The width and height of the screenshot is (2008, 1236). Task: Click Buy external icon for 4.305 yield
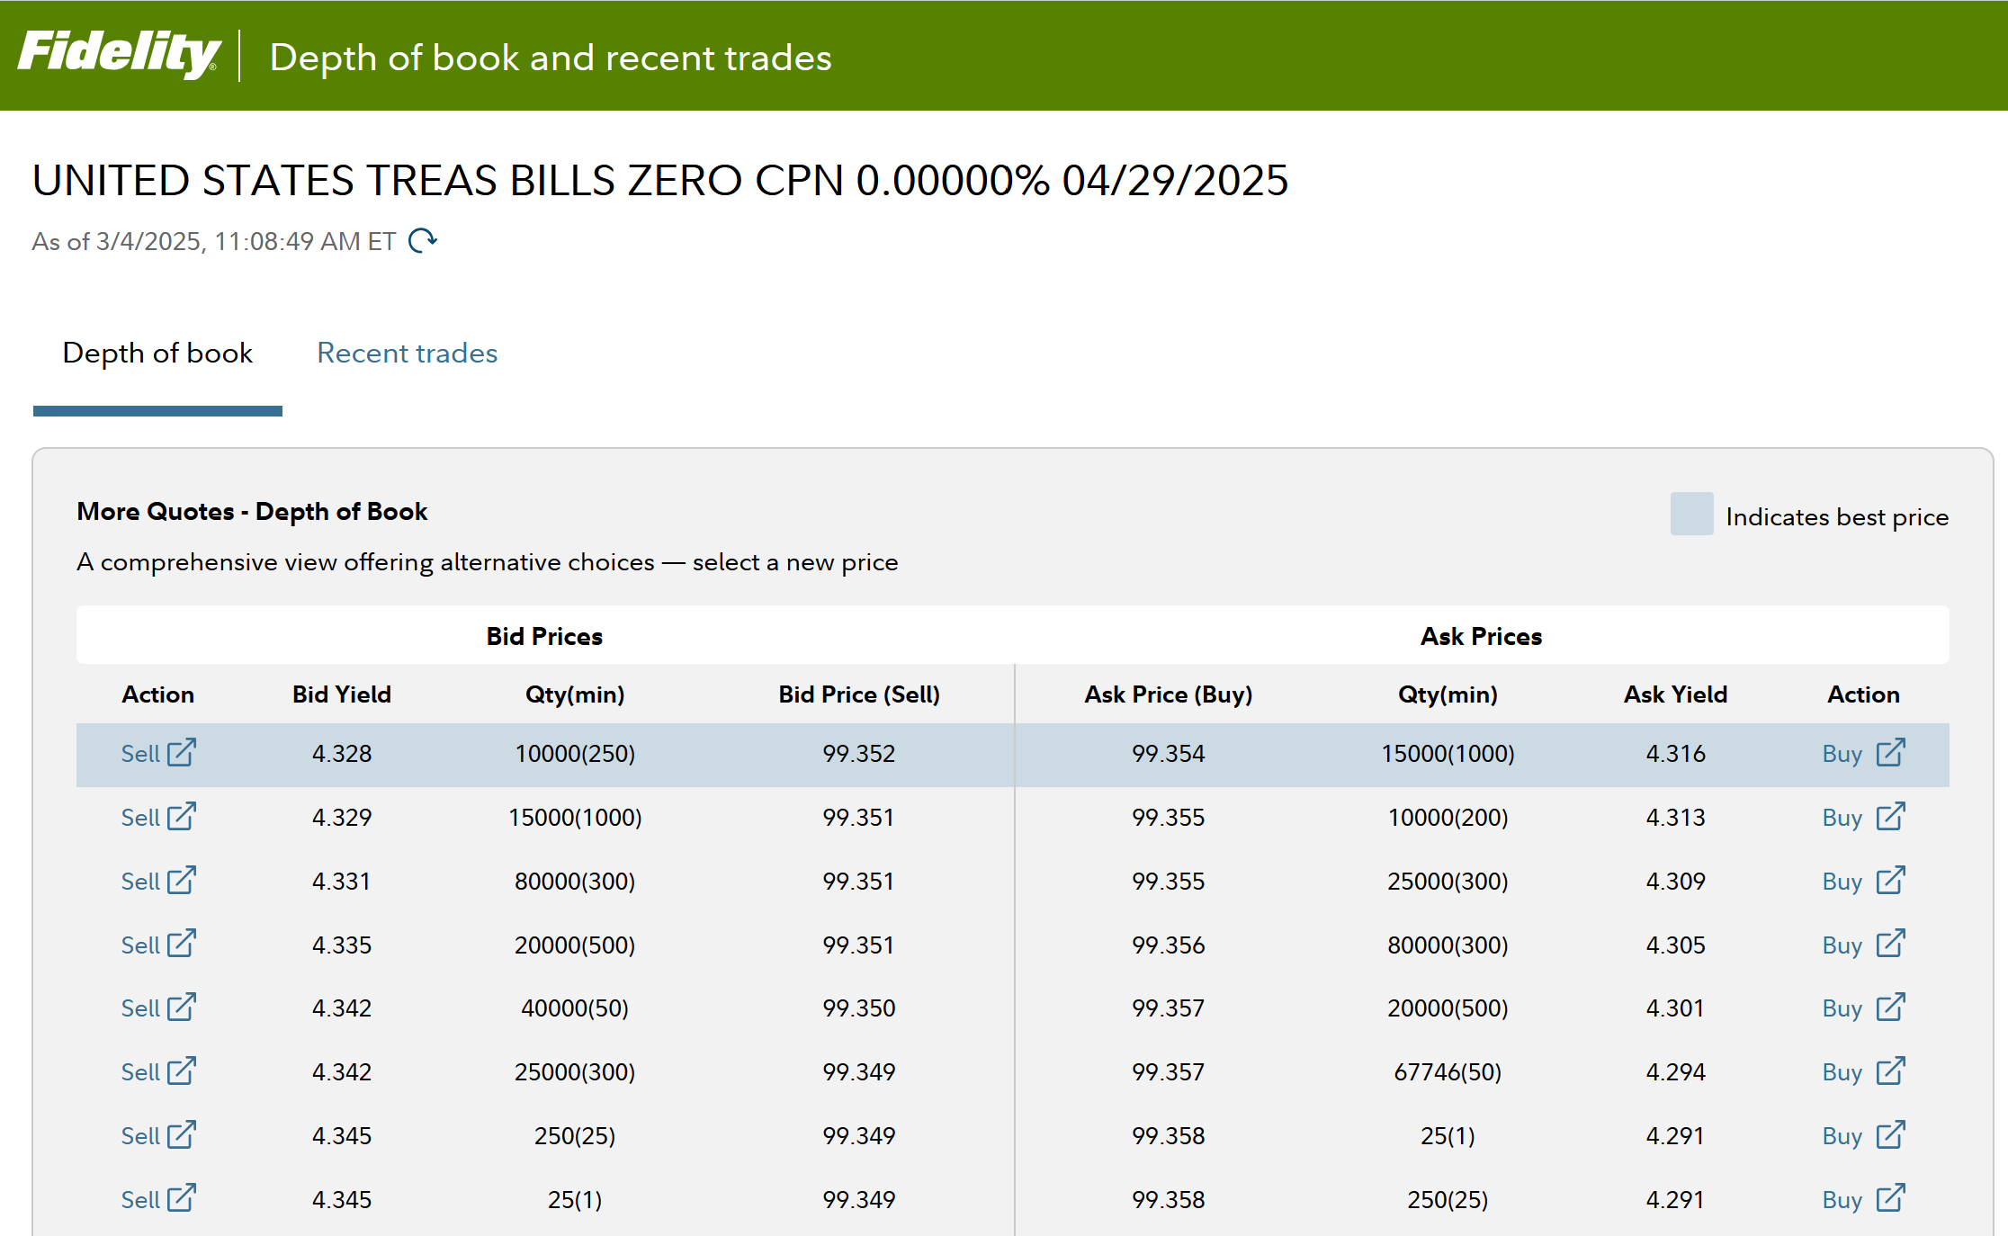click(x=1890, y=945)
